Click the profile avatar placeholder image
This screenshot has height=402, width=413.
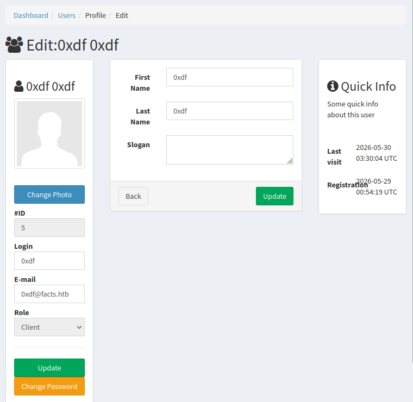(x=49, y=134)
